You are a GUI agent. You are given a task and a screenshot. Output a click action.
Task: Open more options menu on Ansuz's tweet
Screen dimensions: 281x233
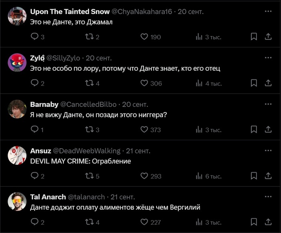click(268, 151)
